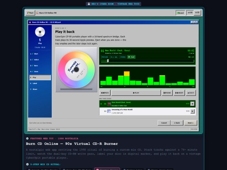Click the PREVIEW badge on the player display
Image resolution: width=227 pixels, height=170 pixels.
click(x=105, y=57)
